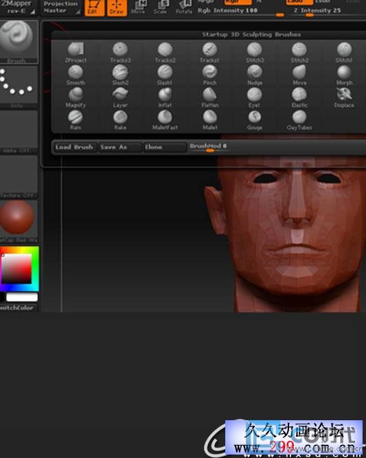Screen dimensions: 366x458
Task: Select the Tracks1 brush
Action: tap(209, 53)
